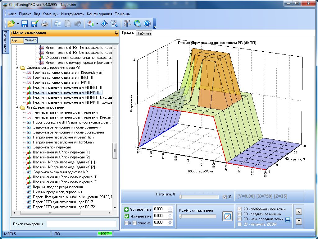Click the Print icon in toolbar

pos(44,24)
